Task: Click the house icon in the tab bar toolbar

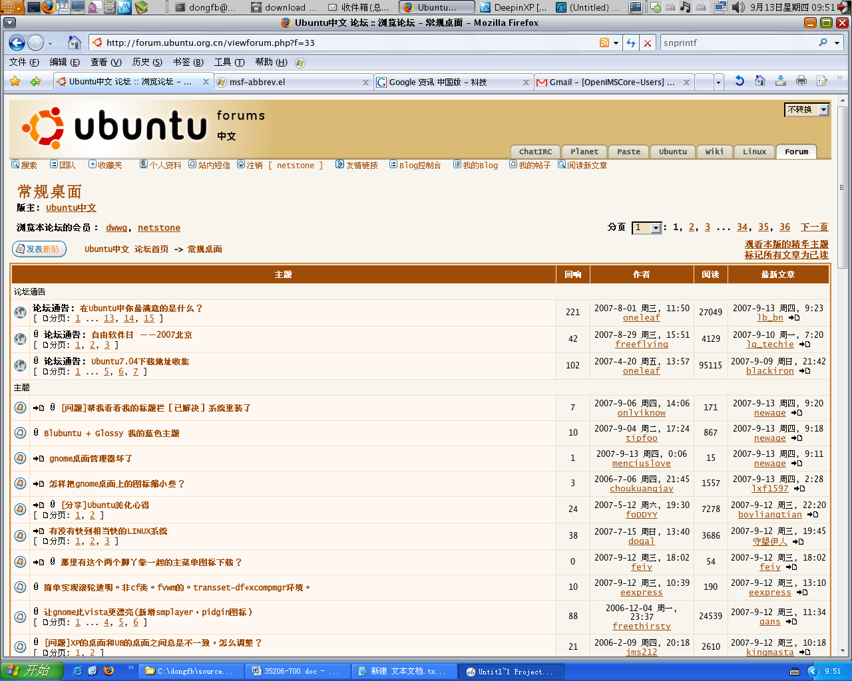Action: [760, 81]
